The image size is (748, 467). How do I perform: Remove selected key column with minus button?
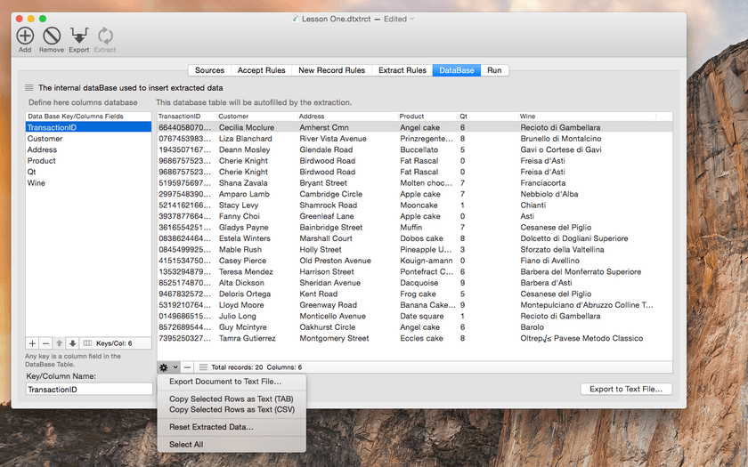pyautogui.click(x=45, y=343)
